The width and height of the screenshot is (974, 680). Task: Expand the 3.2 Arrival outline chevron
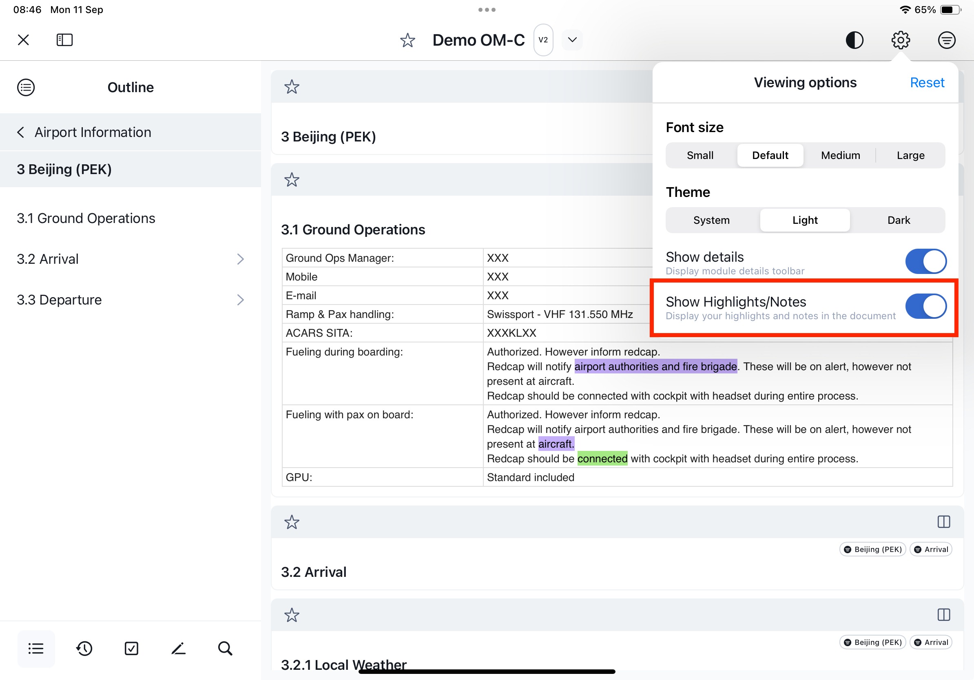pos(241,259)
